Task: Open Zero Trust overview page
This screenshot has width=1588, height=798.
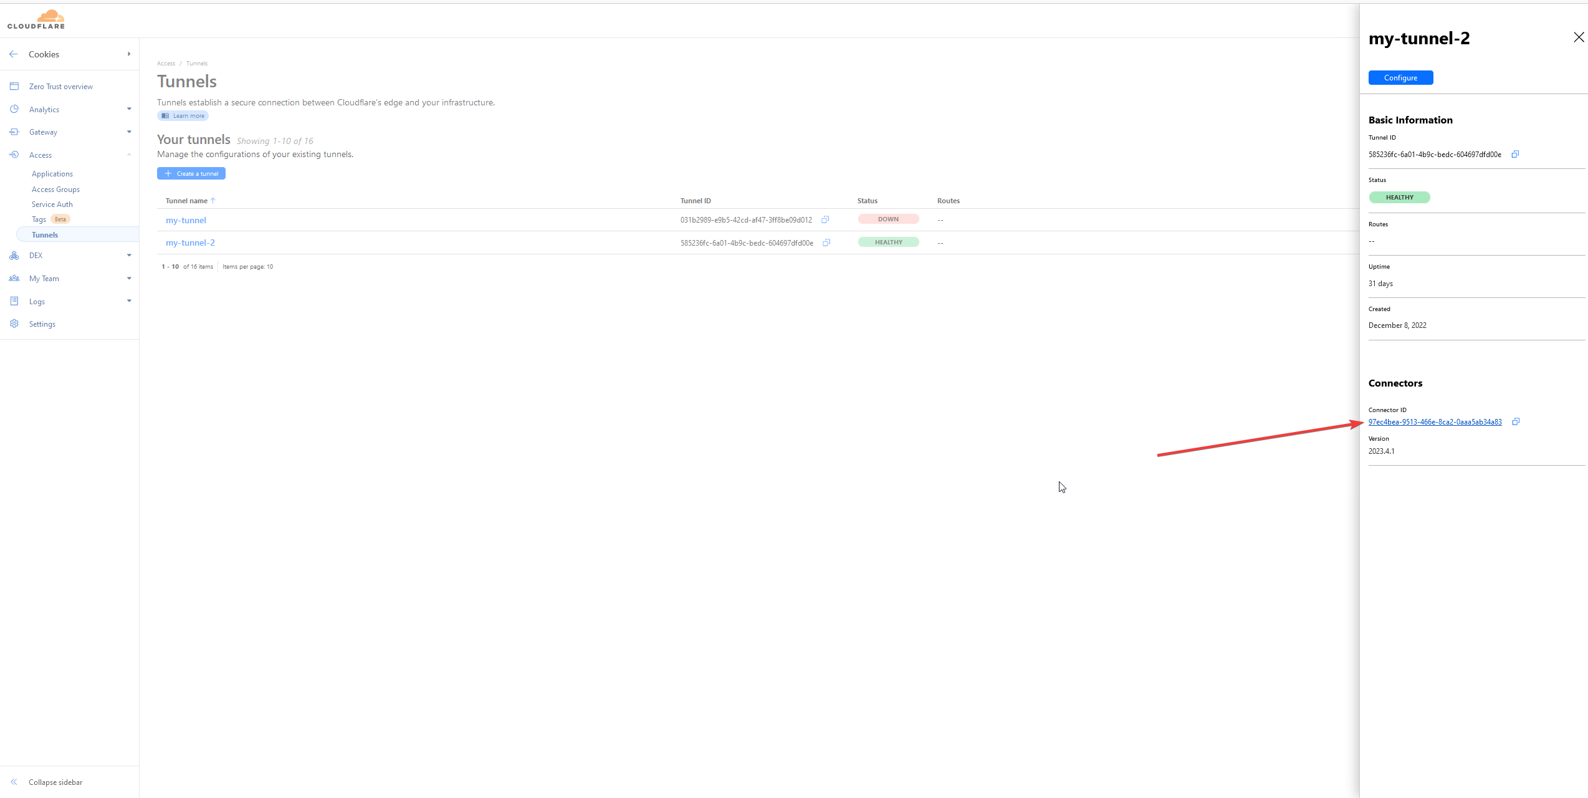Action: (x=60, y=87)
